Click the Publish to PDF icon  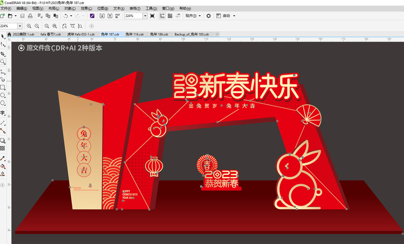[x=118, y=16]
